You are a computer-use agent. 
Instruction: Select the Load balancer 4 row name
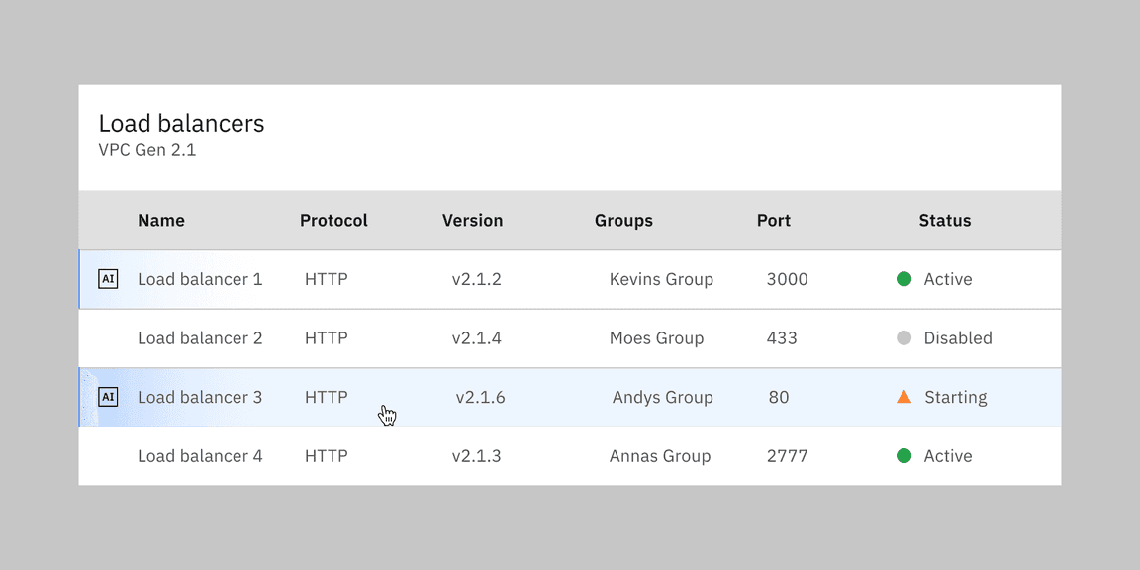[200, 456]
